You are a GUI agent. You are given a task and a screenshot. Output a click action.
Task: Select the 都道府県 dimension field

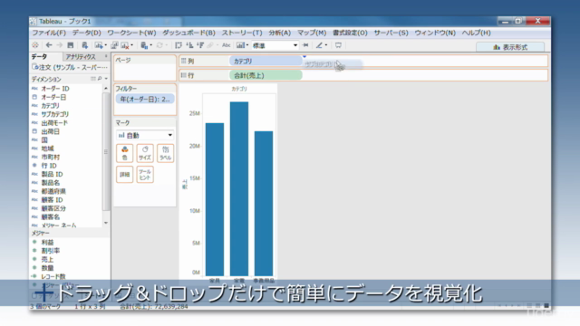53,191
